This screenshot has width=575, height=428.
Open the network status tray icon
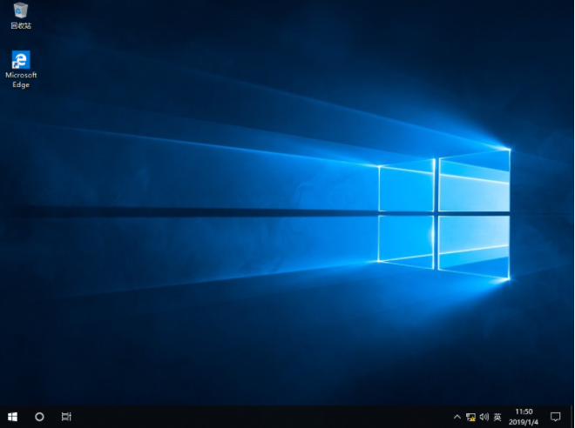[470, 418]
